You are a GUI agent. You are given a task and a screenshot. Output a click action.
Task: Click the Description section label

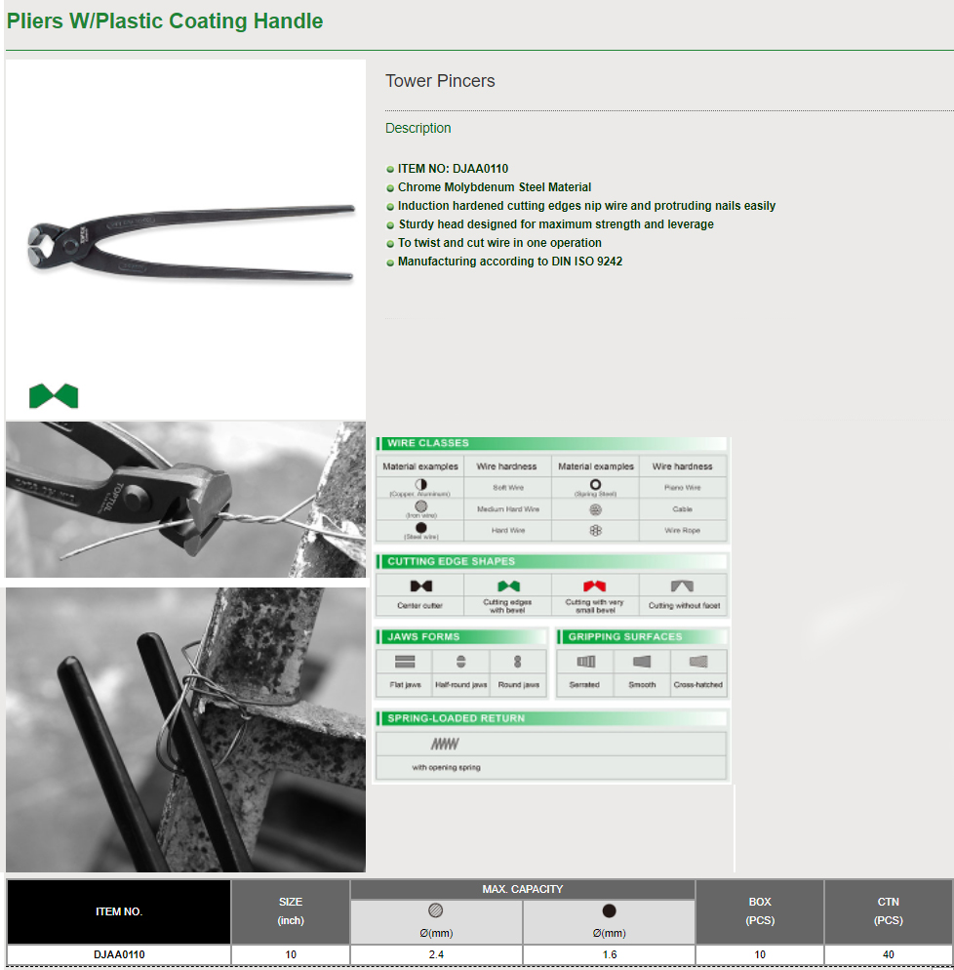tap(417, 128)
